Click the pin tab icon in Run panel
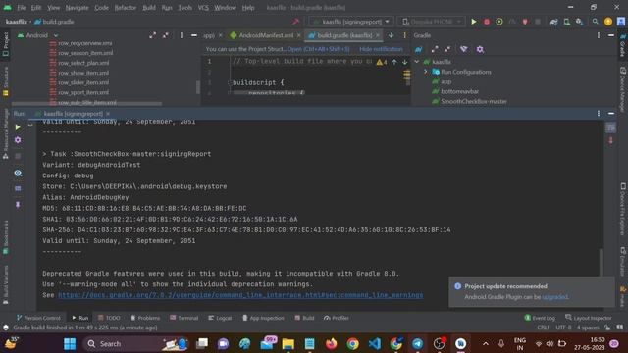The image size is (628, 353). tap(18, 205)
